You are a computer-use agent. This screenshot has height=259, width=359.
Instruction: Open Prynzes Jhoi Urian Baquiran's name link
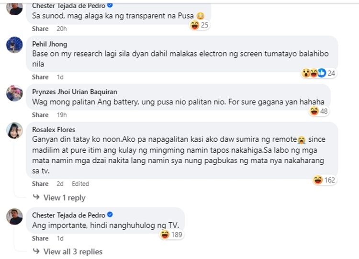pos(74,91)
